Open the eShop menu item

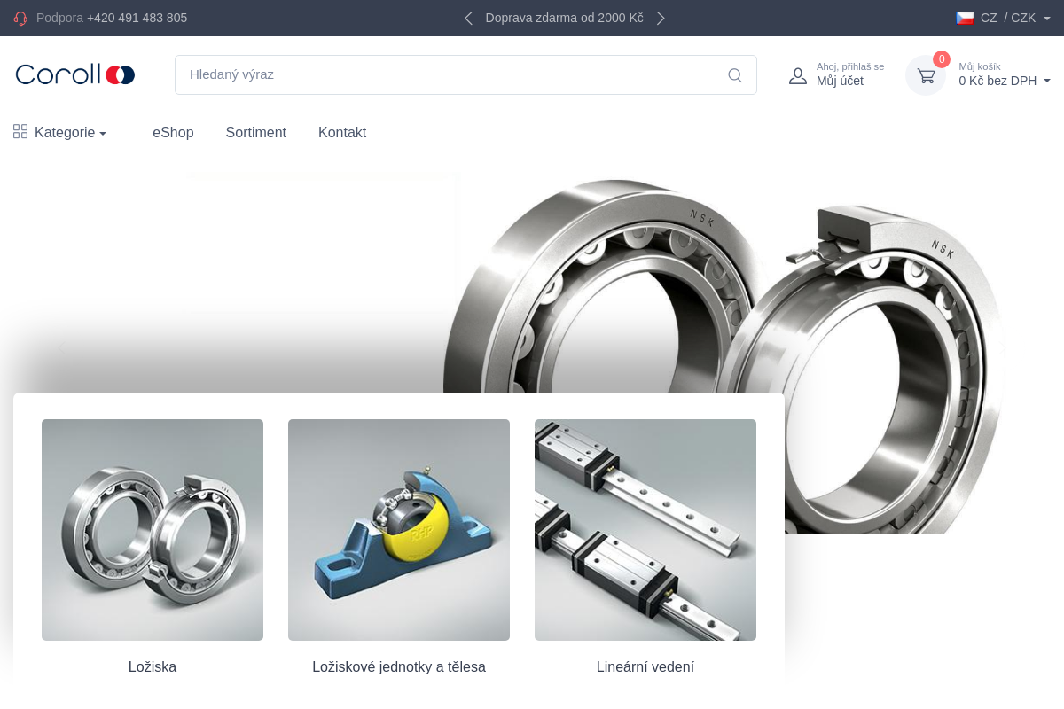(173, 132)
